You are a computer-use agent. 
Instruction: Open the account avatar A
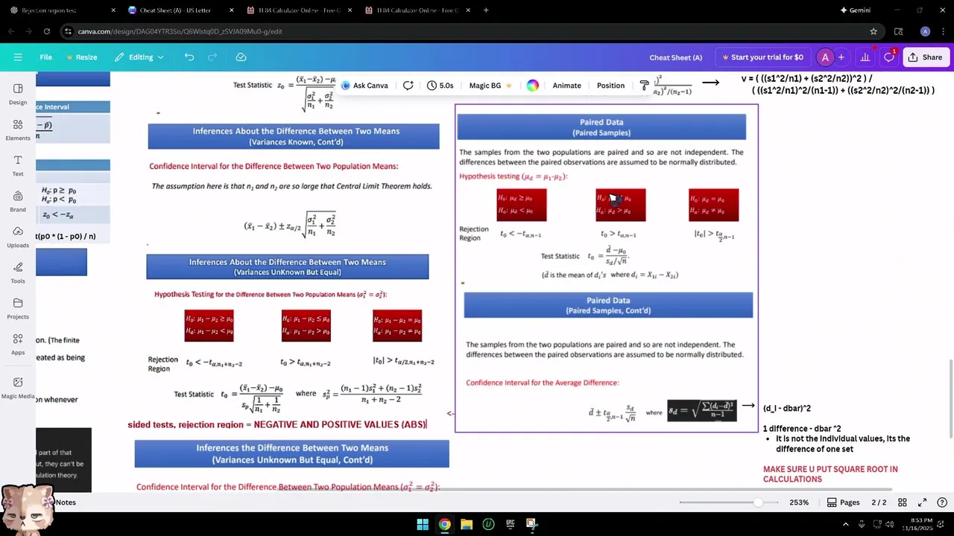pyautogui.click(x=824, y=57)
